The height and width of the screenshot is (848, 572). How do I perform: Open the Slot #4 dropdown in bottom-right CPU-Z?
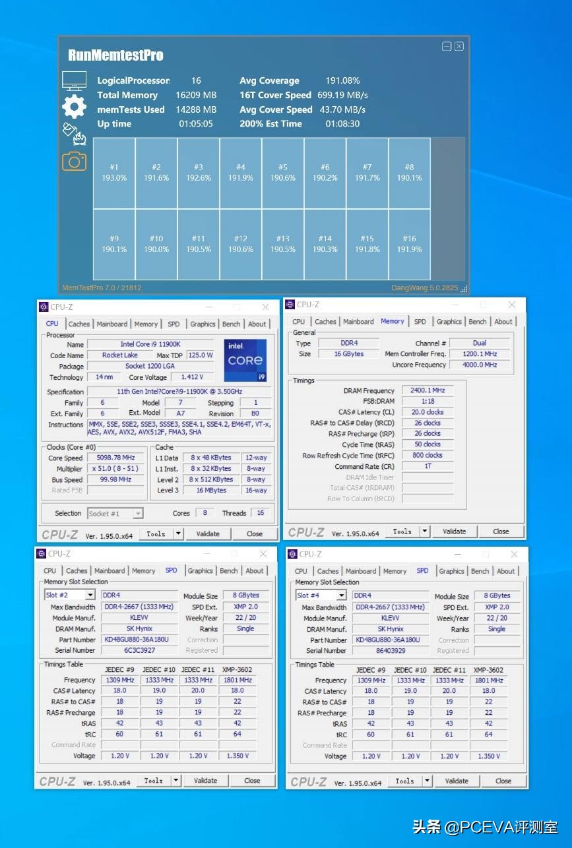[321, 594]
